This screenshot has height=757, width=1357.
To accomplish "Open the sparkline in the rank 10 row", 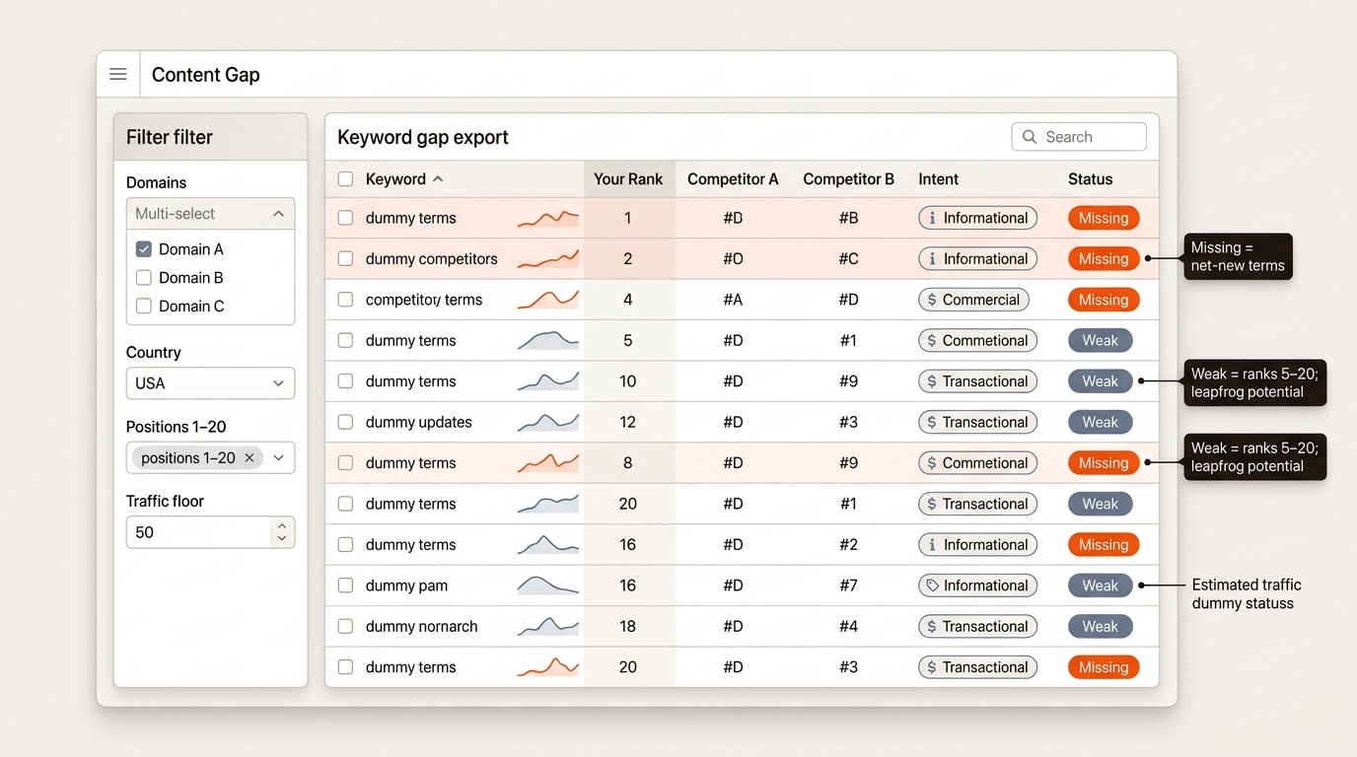I will [x=548, y=381].
